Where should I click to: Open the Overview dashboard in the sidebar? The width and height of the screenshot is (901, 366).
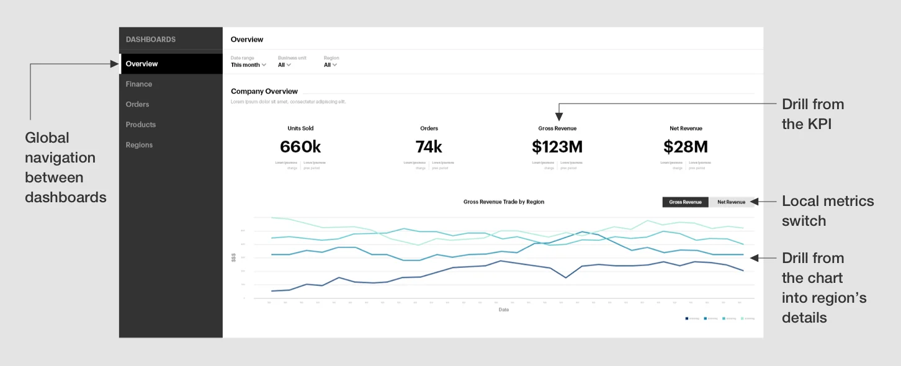(x=171, y=64)
